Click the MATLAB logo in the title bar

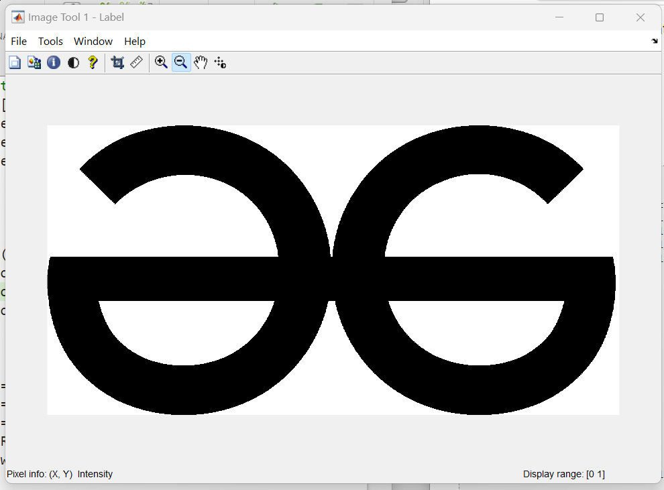(18, 17)
